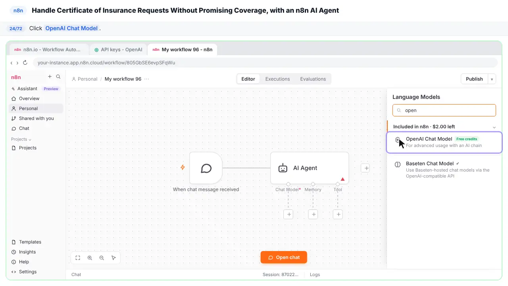Viewport: 508px width, 286px height.
Task: Add node under Tool connector
Action: (338, 214)
